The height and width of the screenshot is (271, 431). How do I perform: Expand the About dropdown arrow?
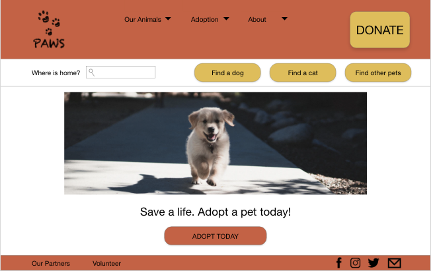point(284,19)
